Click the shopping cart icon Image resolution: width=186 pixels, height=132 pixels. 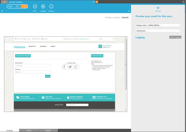click(x=100, y=46)
